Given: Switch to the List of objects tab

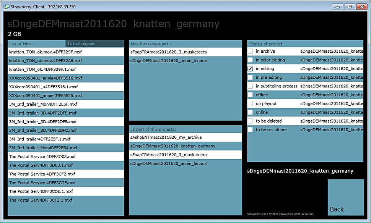Looking at the screenshot, I should [94, 44].
